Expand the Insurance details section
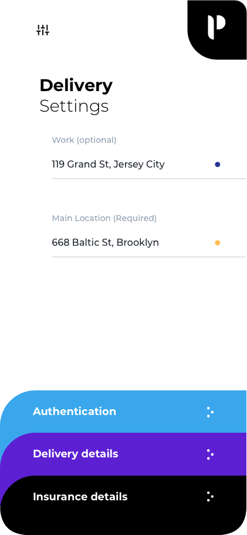Image resolution: width=247 pixels, height=535 pixels. [x=80, y=496]
